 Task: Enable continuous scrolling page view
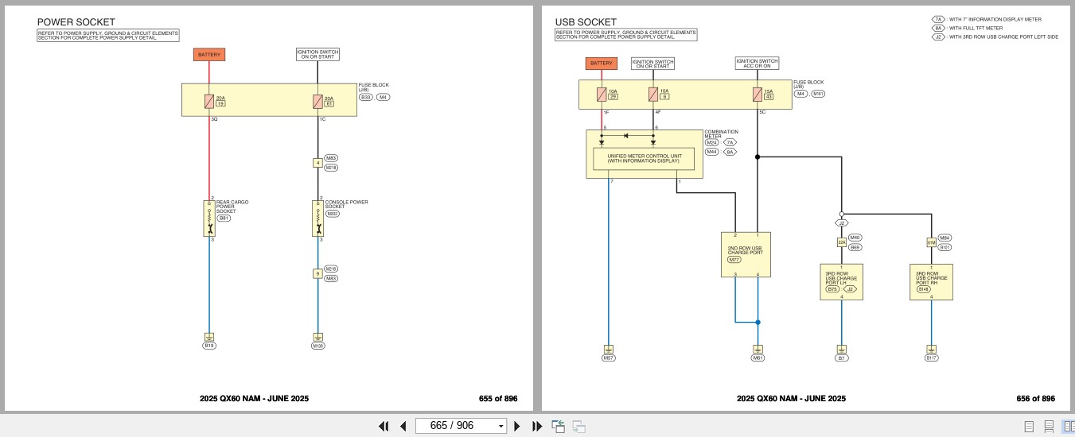tap(1049, 426)
